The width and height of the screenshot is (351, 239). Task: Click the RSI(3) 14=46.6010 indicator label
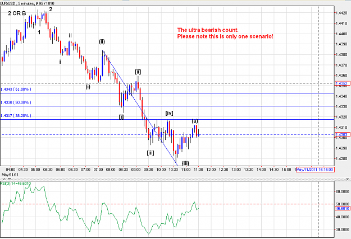(16, 184)
